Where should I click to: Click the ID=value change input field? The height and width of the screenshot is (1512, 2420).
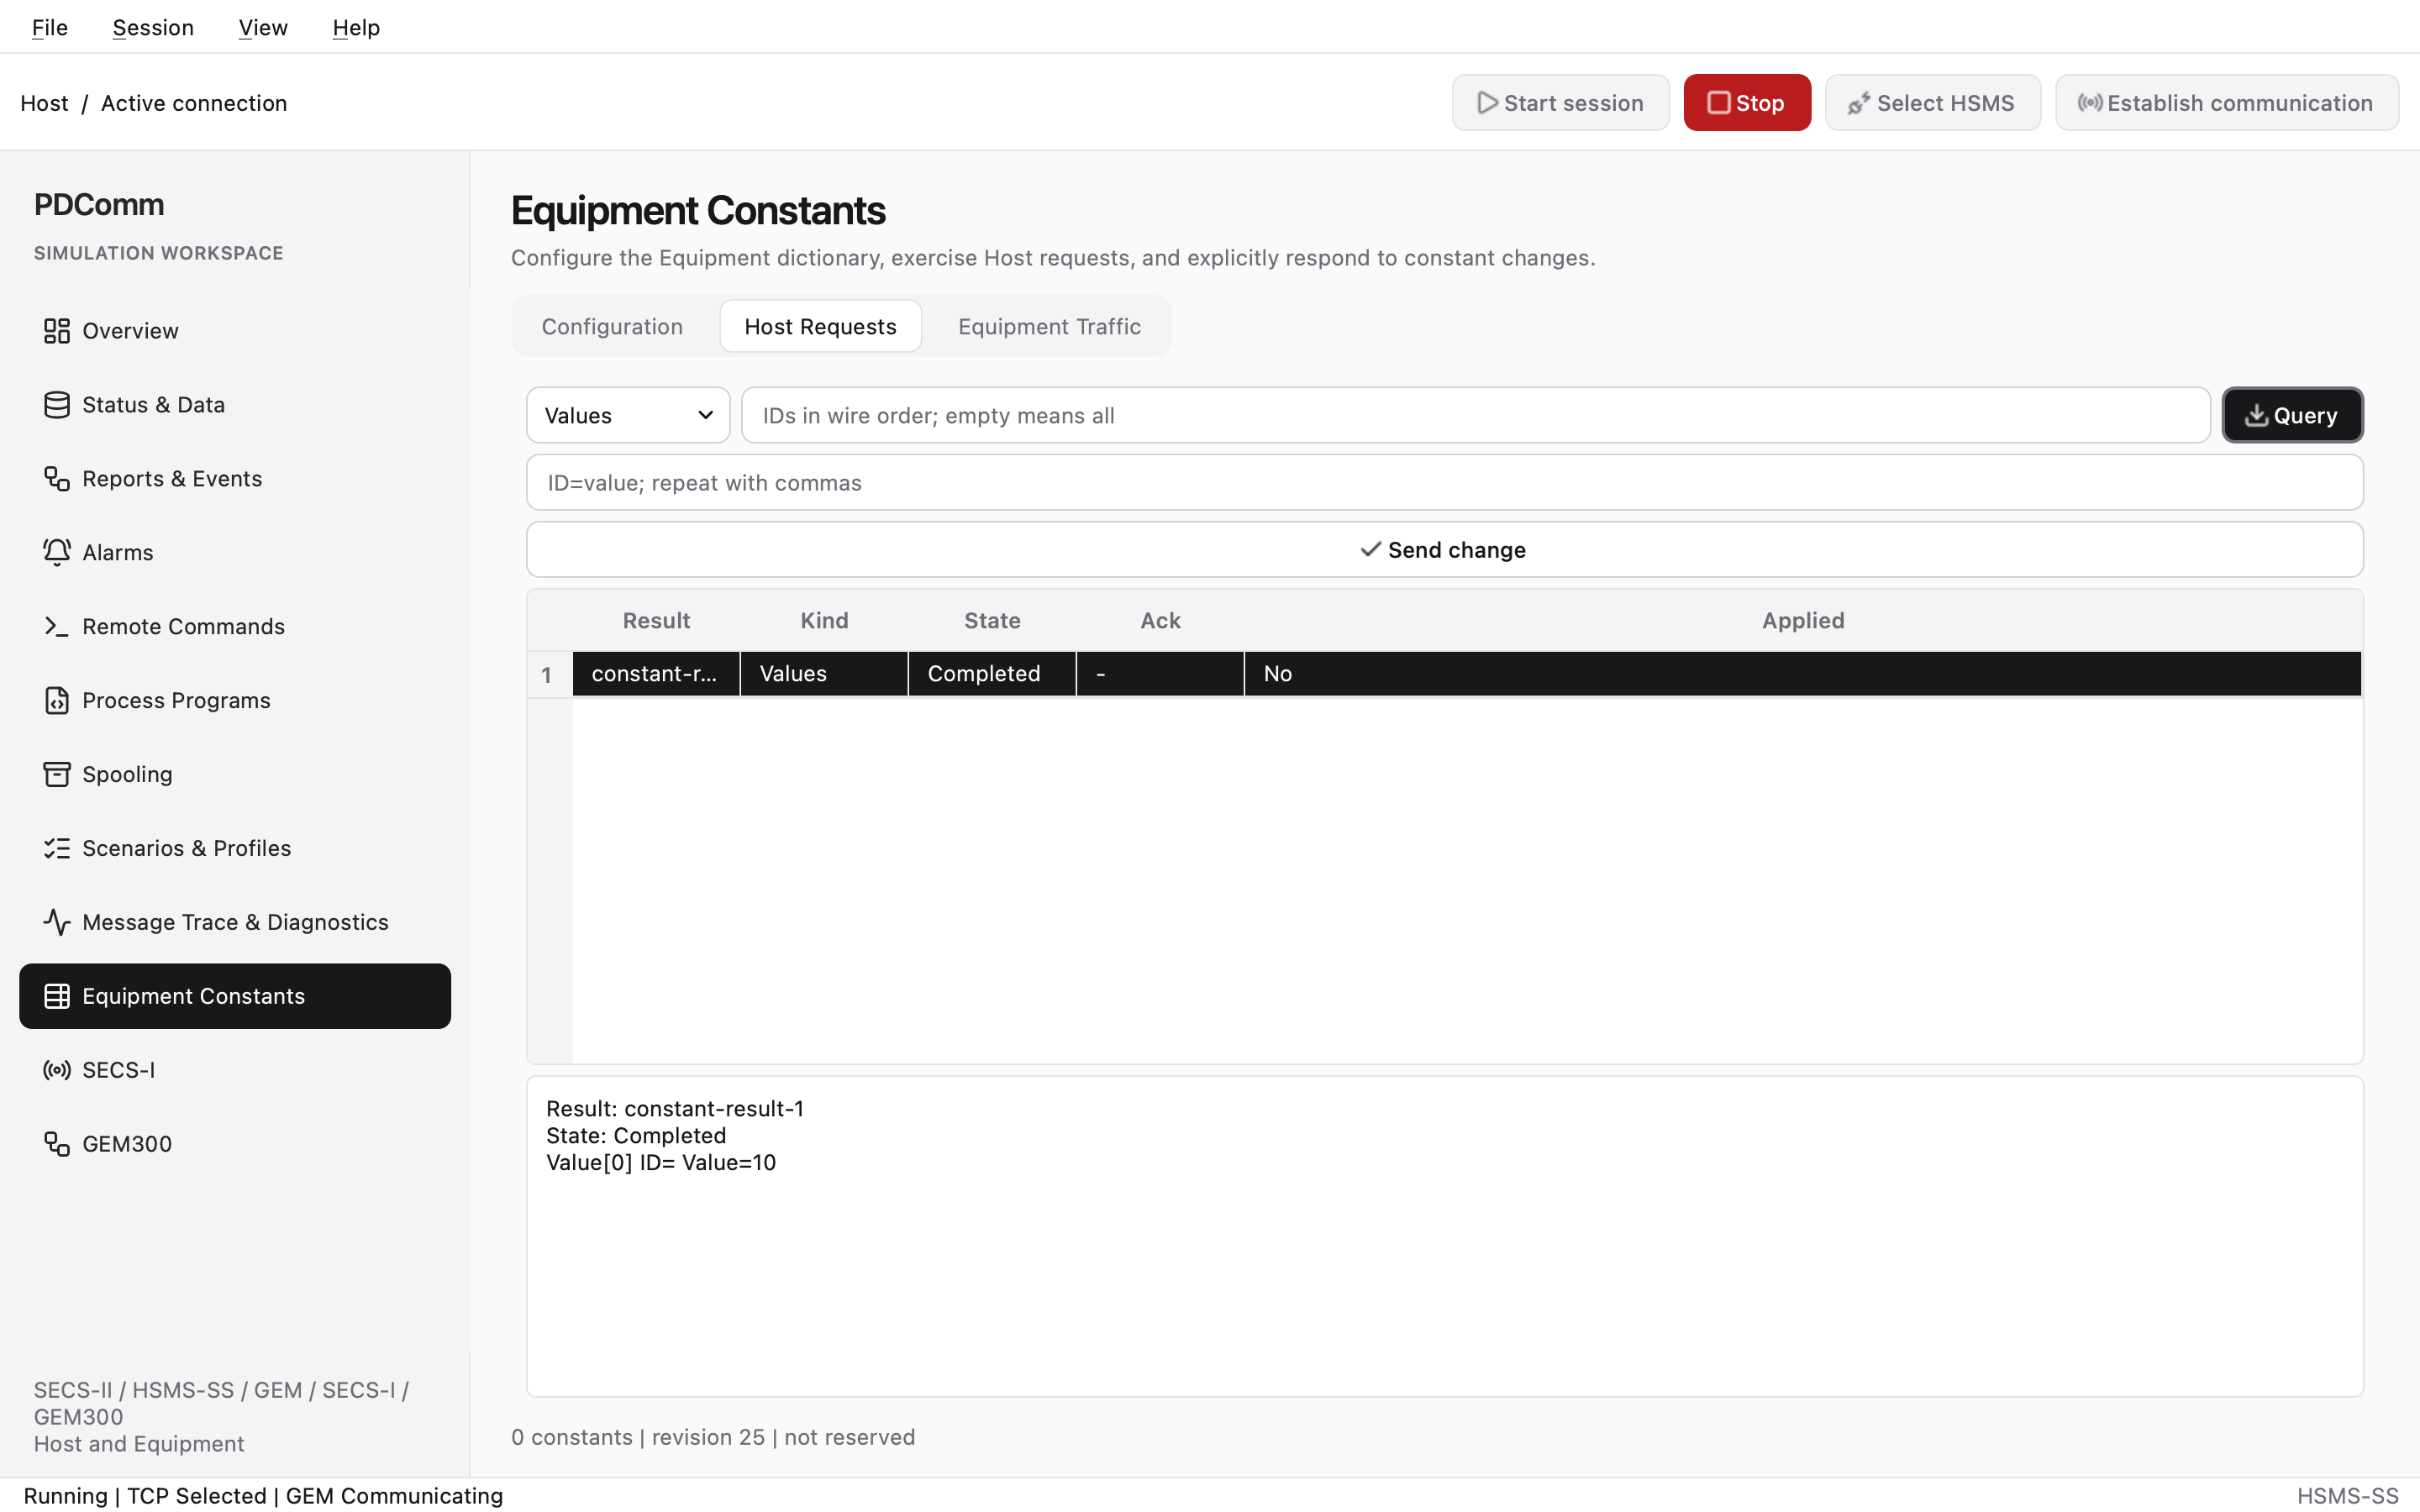coord(1444,483)
